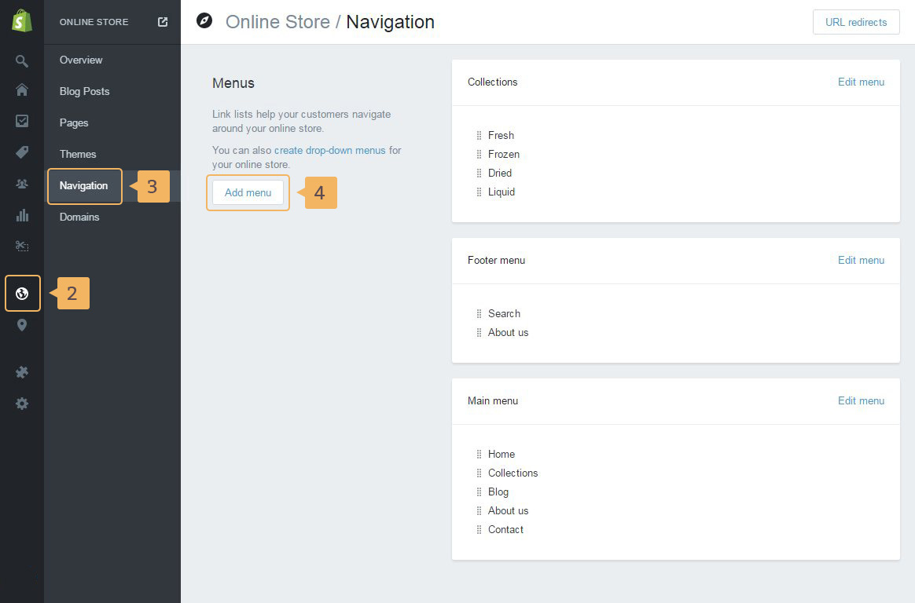Open Blog Posts in the sidebar
Screen dimensions: 915x603
pyautogui.click(x=84, y=91)
